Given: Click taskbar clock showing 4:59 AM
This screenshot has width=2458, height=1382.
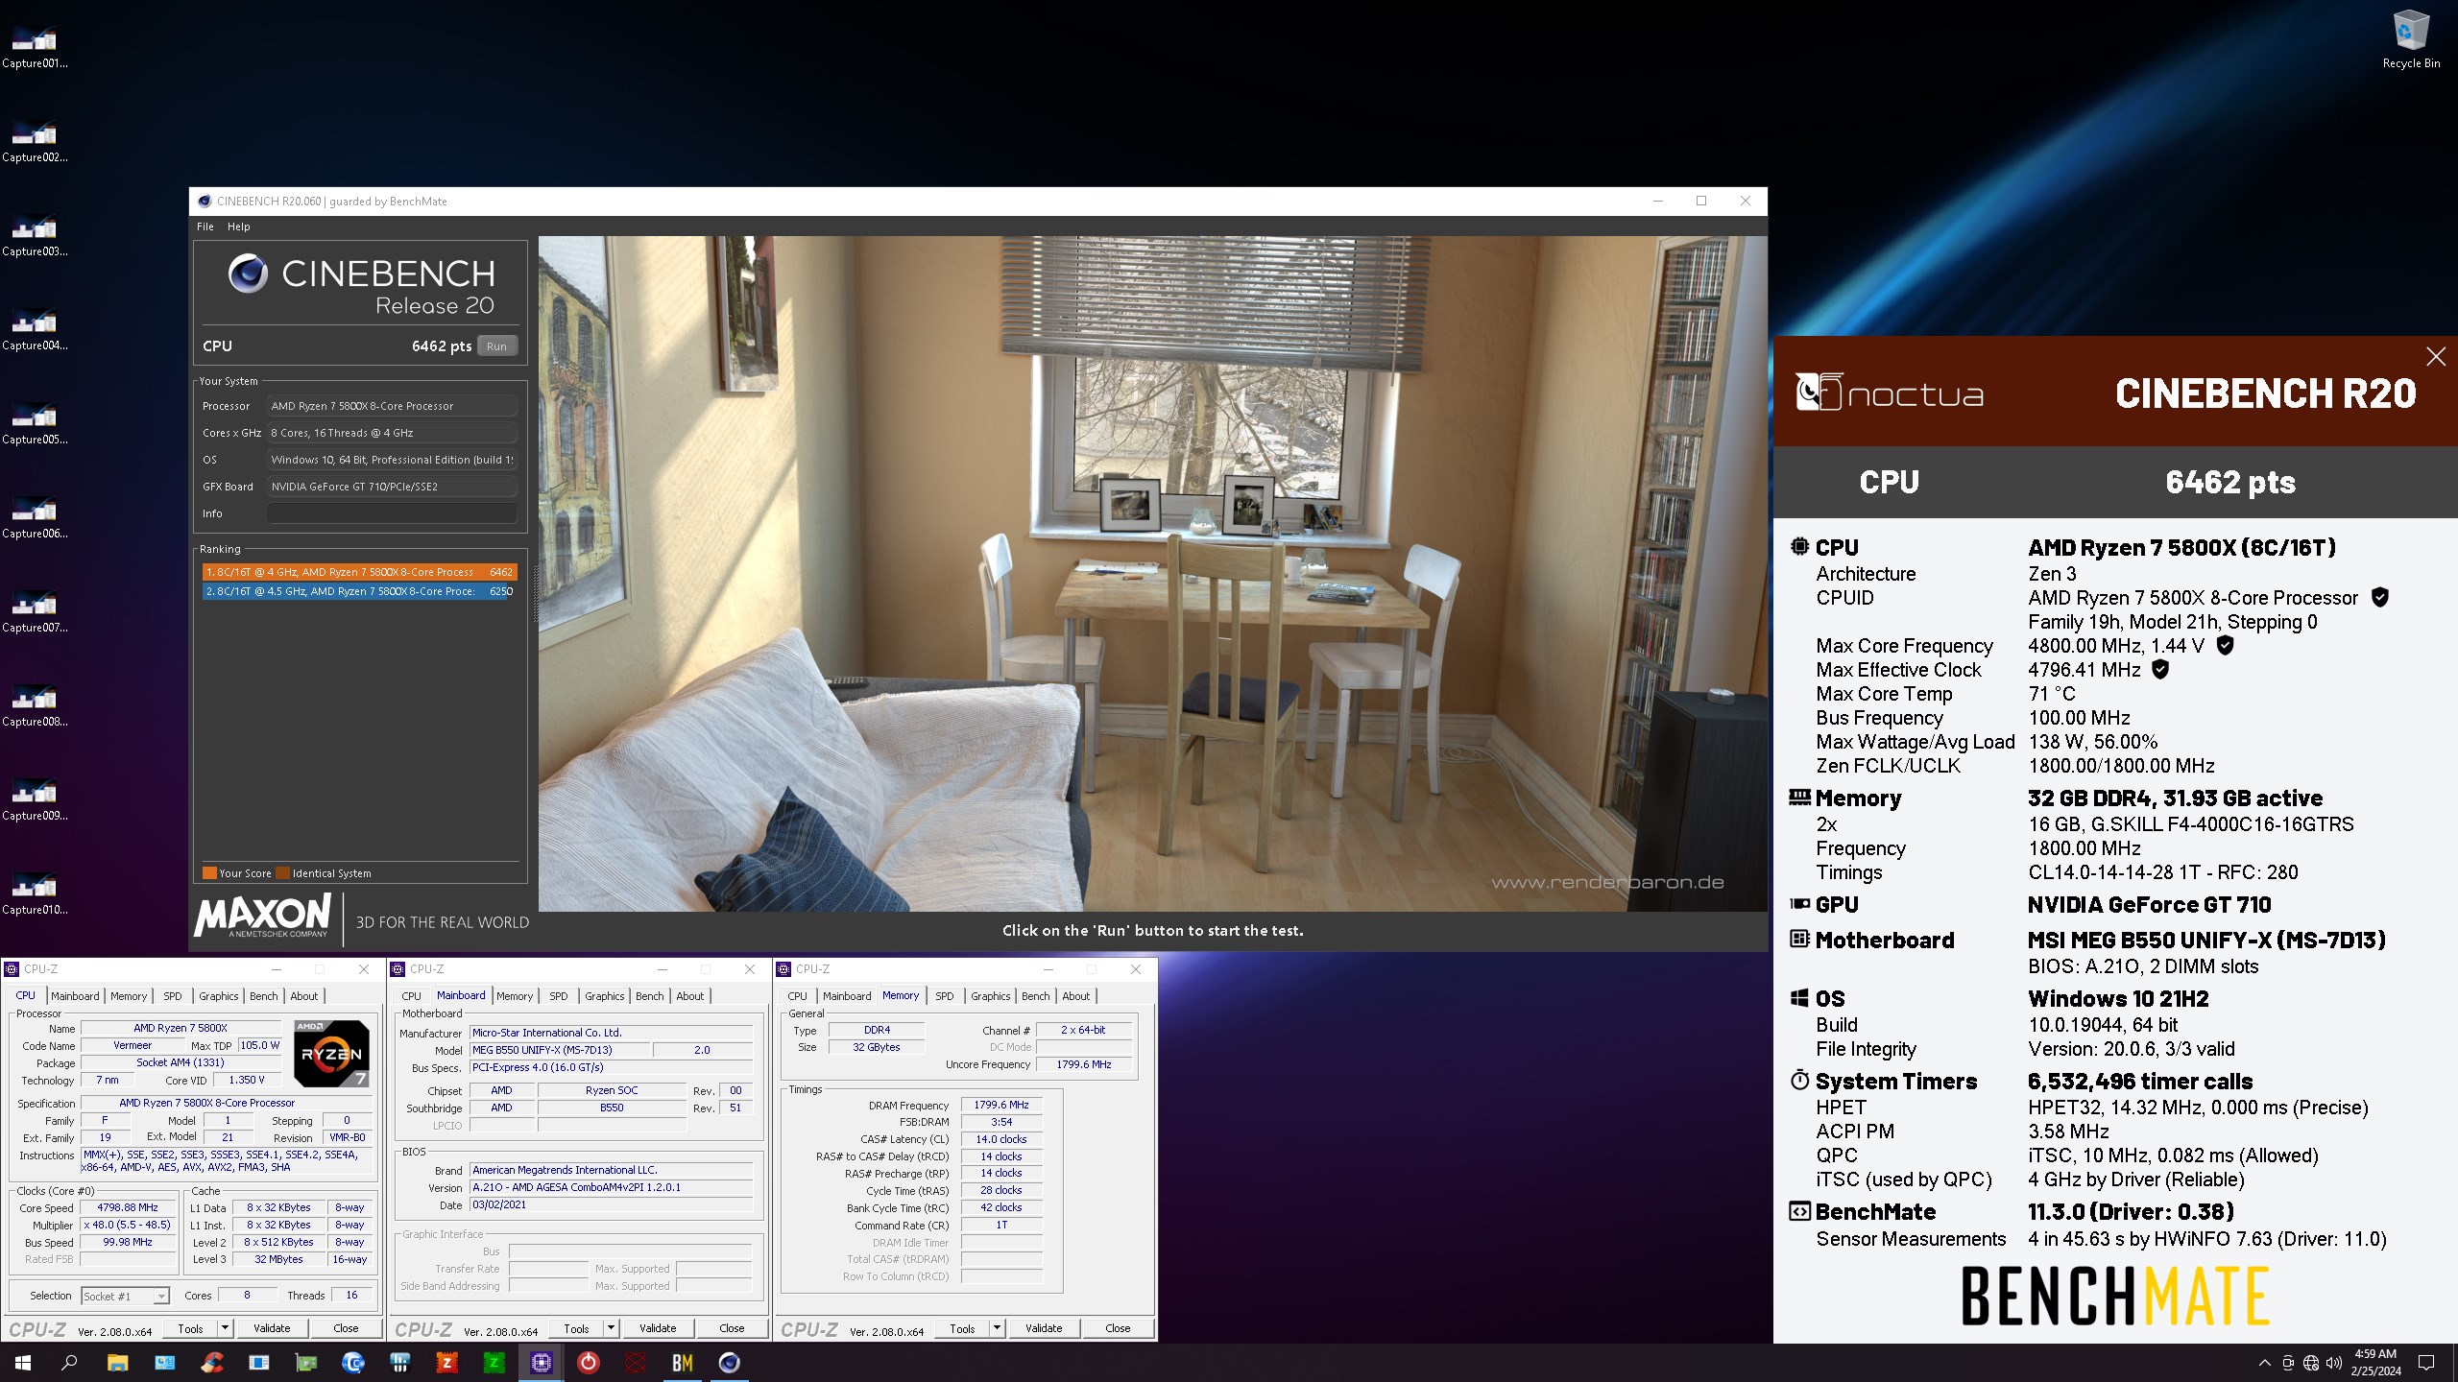Looking at the screenshot, I should click(2375, 1363).
